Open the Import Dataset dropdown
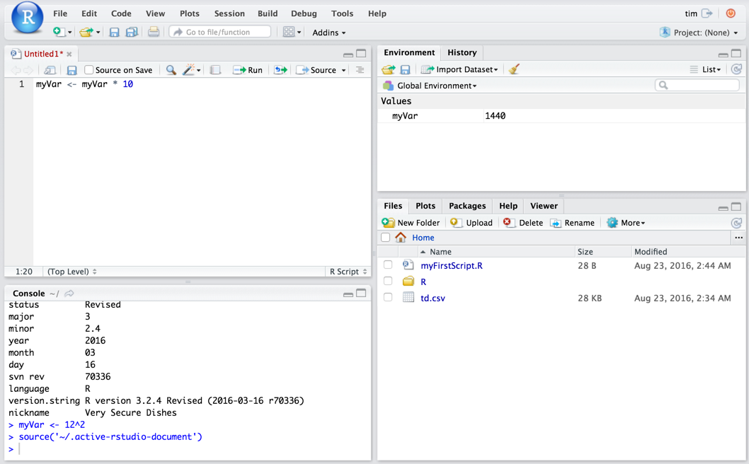The image size is (749, 464). pyautogui.click(x=459, y=70)
